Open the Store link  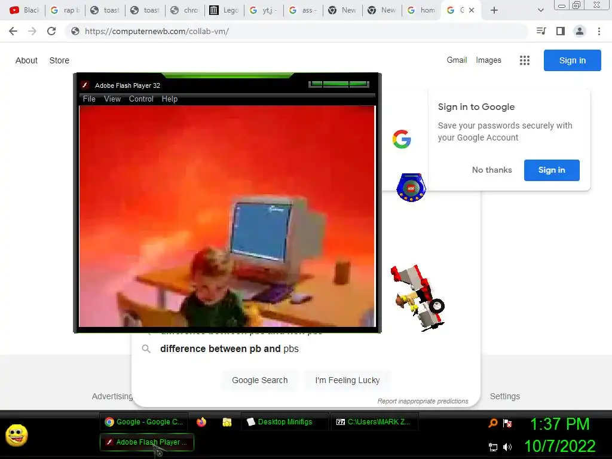[x=59, y=60]
